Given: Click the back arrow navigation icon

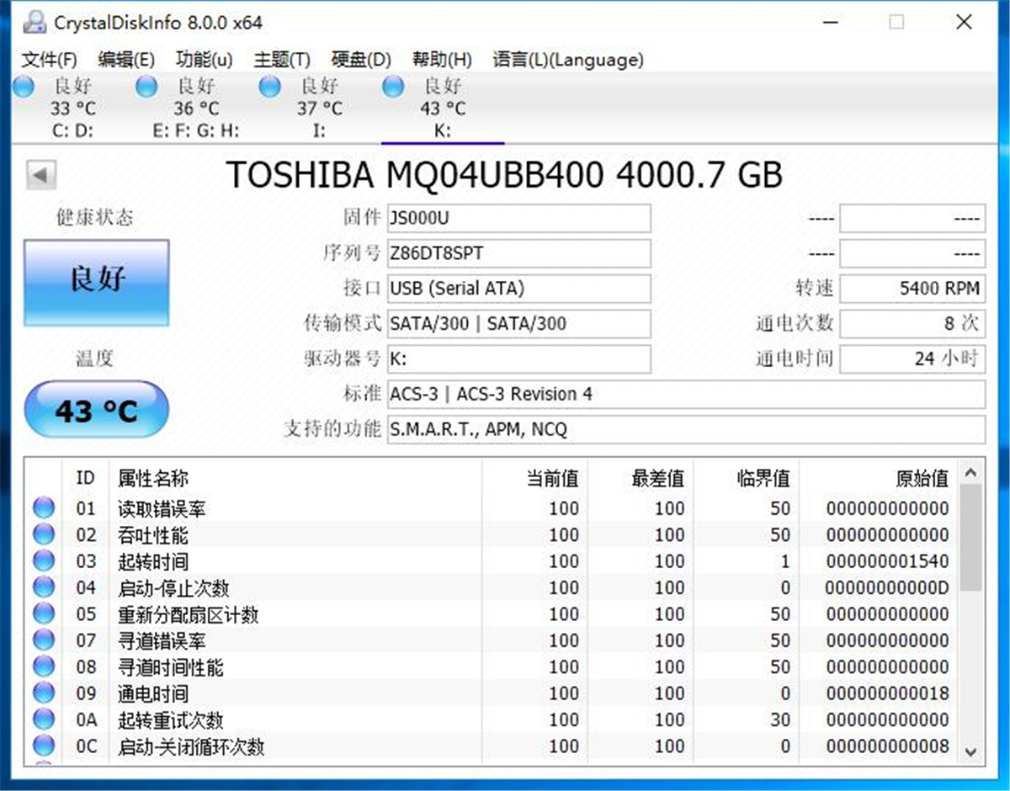Looking at the screenshot, I should point(40,174).
